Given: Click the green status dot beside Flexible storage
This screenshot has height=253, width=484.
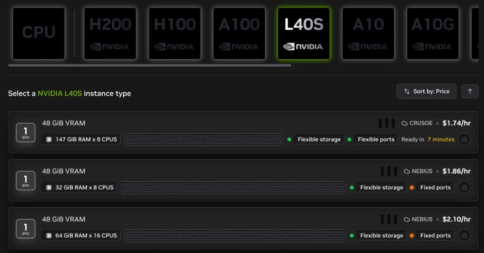Looking at the screenshot, I should point(289,139).
